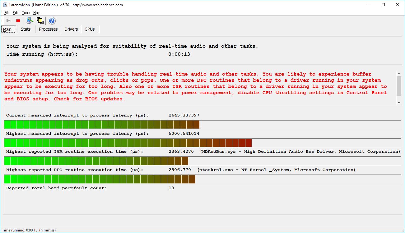Maximize the LatencyMon window
The width and height of the screenshot is (405, 233).
(383, 5)
